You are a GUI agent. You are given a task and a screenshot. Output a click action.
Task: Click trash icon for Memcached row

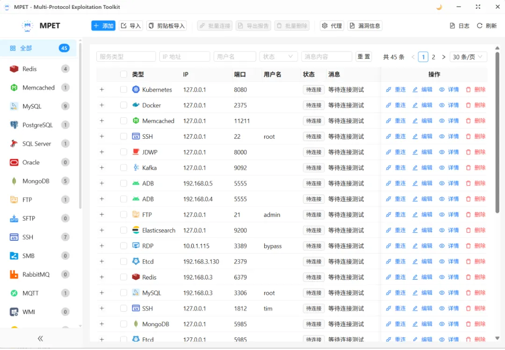pos(468,121)
